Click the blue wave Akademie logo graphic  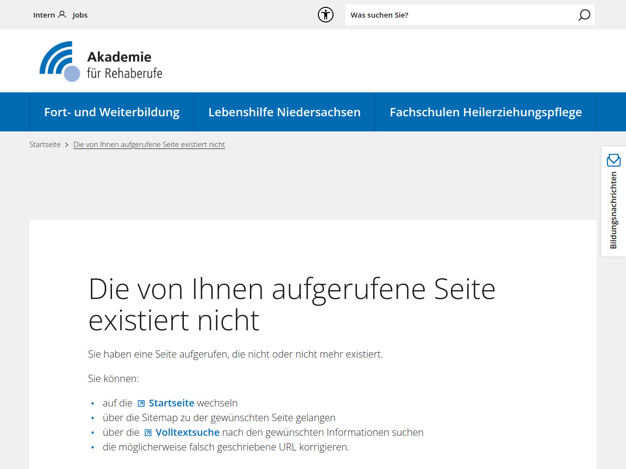[x=59, y=61]
